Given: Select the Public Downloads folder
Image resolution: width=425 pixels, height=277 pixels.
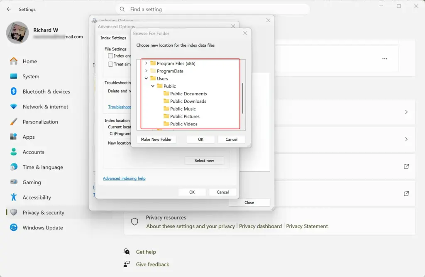Looking at the screenshot, I should coord(188,101).
